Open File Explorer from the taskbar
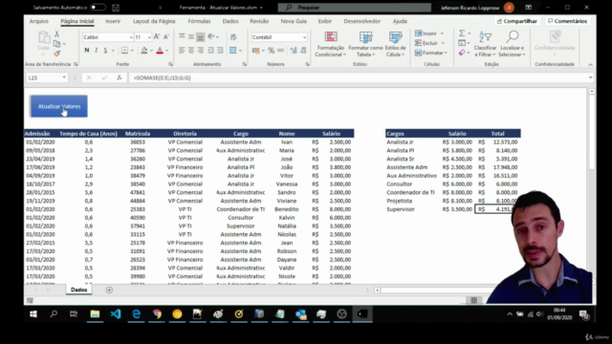Image resolution: width=612 pixels, height=344 pixels. [95, 314]
